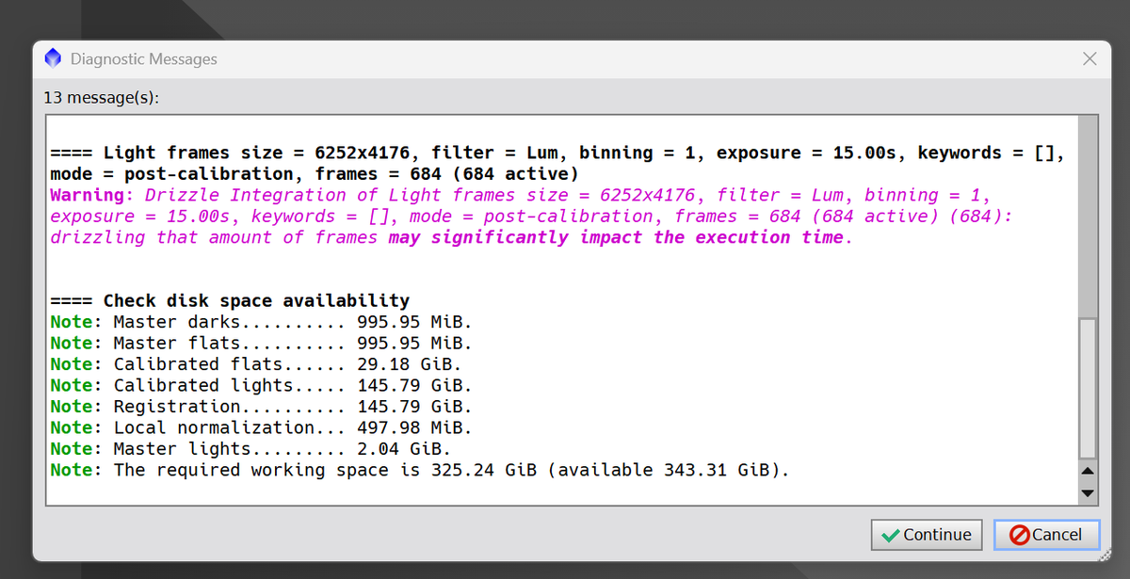
Task: Click the 'Calibrated lights' 145.79 GiB line
Action: point(261,385)
